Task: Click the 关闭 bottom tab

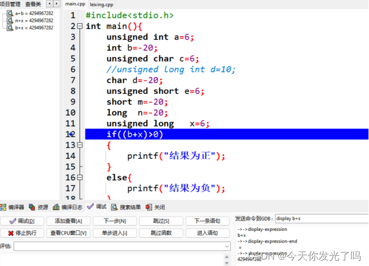Action: pyautogui.click(x=156, y=207)
